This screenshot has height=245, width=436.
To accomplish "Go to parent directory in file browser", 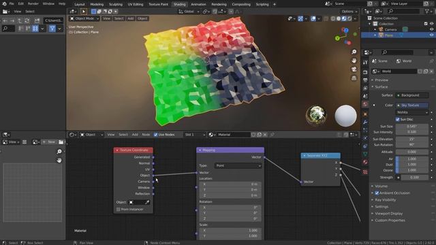I will (x=20, y=21).
